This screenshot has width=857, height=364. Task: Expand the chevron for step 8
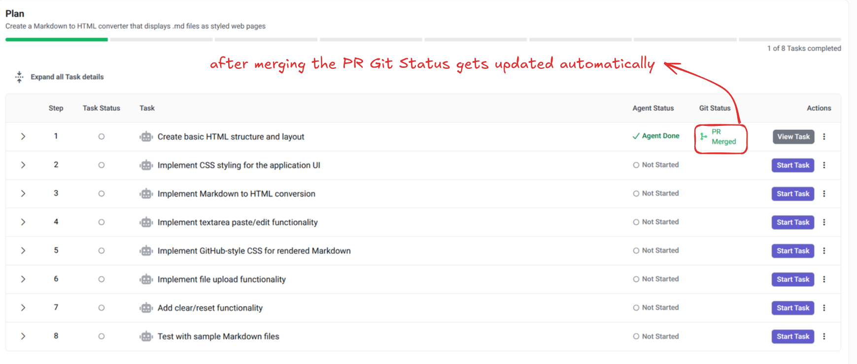(x=23, y=336)
